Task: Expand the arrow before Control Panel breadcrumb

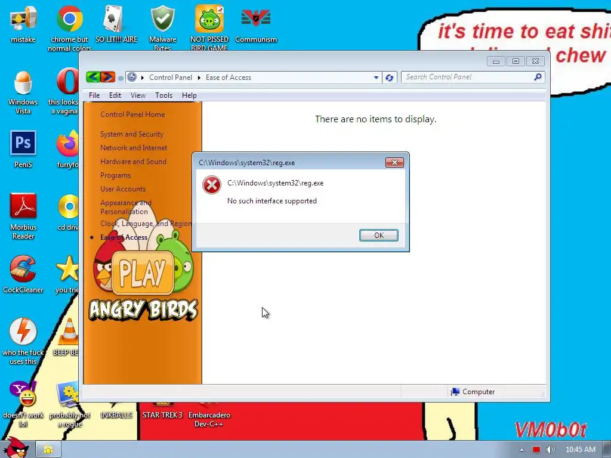Action: [x=143, y=78]
